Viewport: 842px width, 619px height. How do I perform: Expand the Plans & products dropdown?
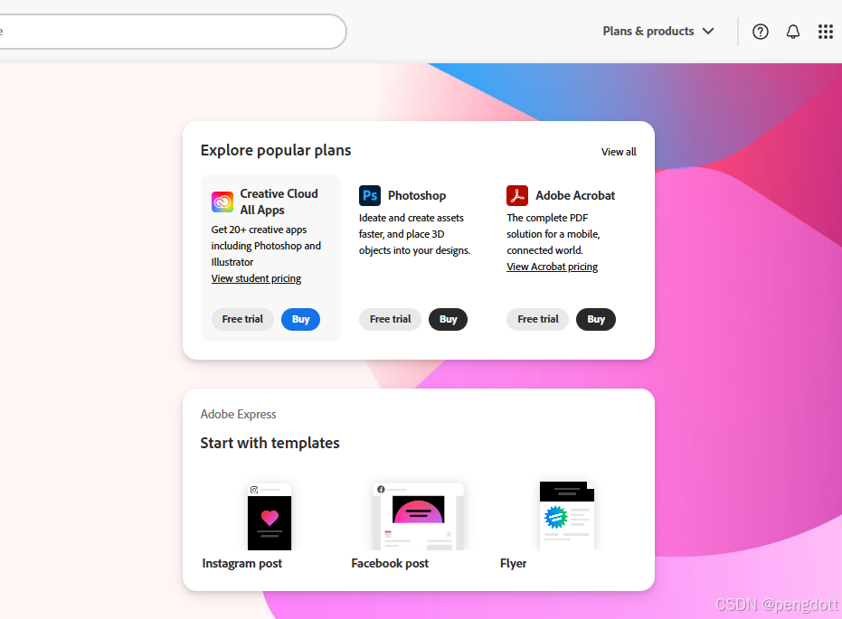658,31
